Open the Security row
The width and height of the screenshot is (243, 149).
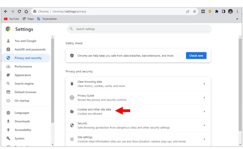tap(138, 126)
